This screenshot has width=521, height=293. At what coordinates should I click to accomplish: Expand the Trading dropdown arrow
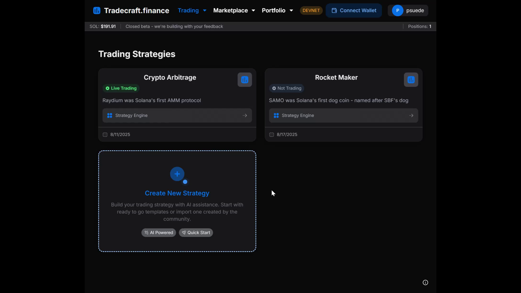point(205,11)
